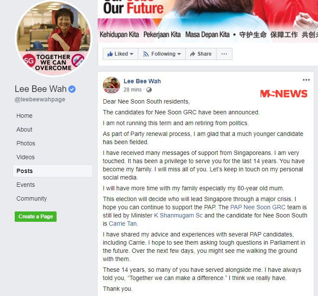Click the Following feed icon
Image resolution: width=318 pixels, height=296 pixels.
coord(146,54)
